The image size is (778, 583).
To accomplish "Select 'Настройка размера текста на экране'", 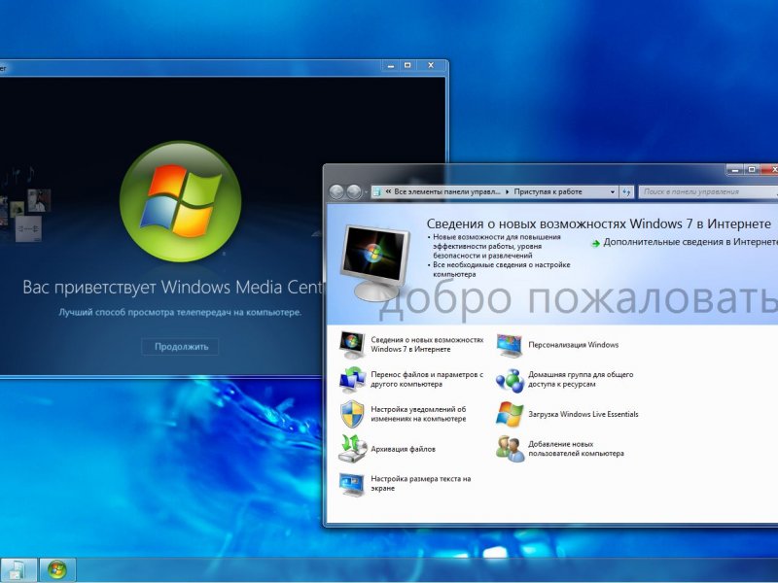I will [x=420, y=483].
